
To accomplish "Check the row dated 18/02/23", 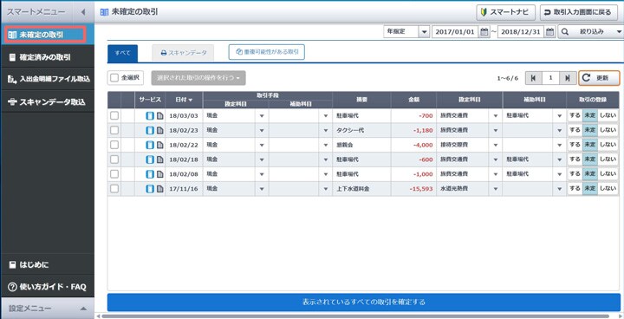I will click(x=114, y=130).
